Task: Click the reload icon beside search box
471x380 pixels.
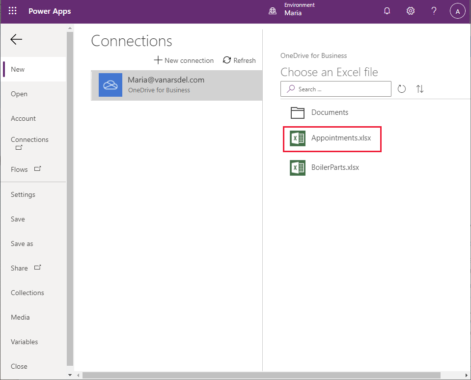Action: pyautogui.click(x=402, y=89)
